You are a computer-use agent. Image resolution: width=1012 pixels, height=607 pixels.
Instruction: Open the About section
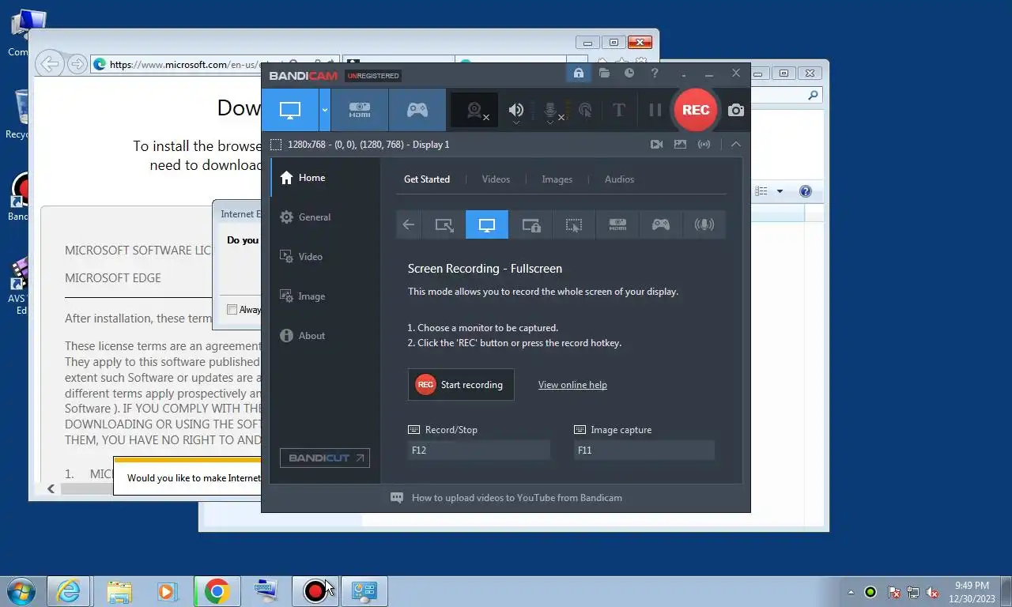pyautogui.click(x=325, y=336)
